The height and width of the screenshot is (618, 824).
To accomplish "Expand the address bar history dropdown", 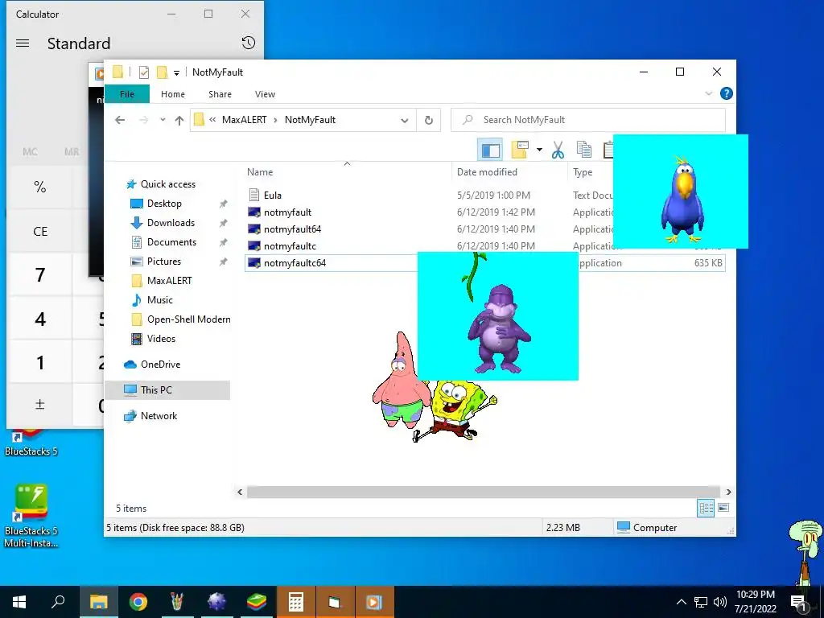I will pos(404,121).
